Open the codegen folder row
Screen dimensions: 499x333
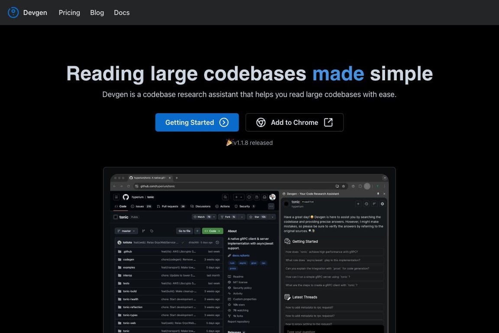[169, 259]
